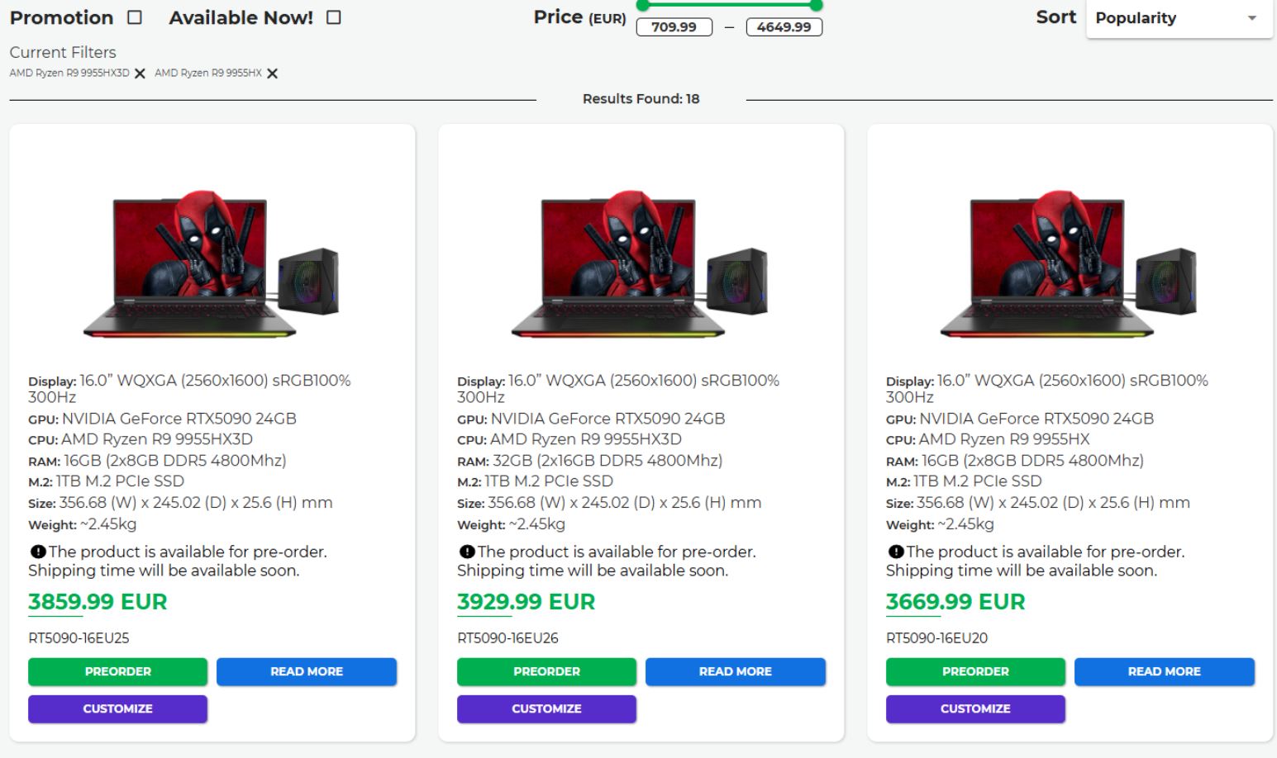
Task: Customize the RT5090-16EU26 configuration
Action: pos(546,708)
